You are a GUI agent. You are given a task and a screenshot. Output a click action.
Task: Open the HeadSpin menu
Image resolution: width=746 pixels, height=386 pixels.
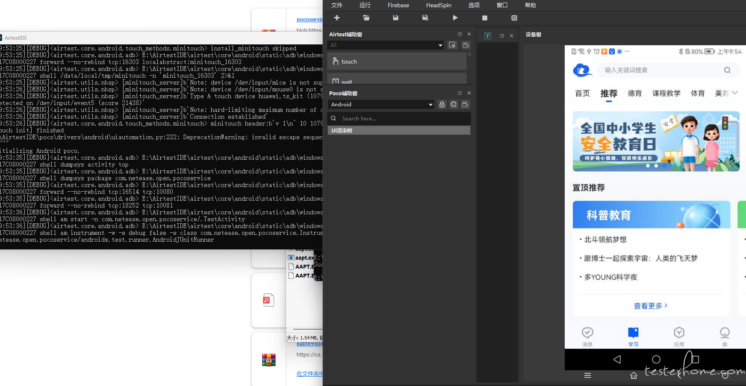[x=439, y=5]
